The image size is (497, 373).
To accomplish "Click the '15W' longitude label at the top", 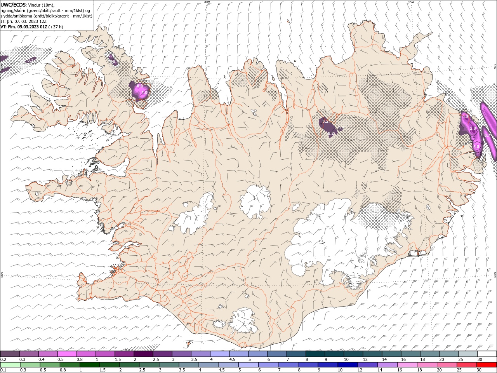I will coord(411,2).
